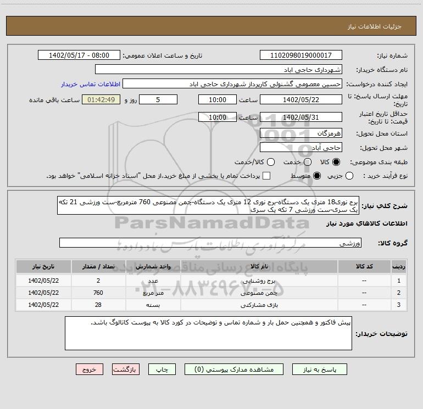The image size is (423, 409).
Task: Open the اطلاعات تماس خریدار link
Action: tap(91, 84)
